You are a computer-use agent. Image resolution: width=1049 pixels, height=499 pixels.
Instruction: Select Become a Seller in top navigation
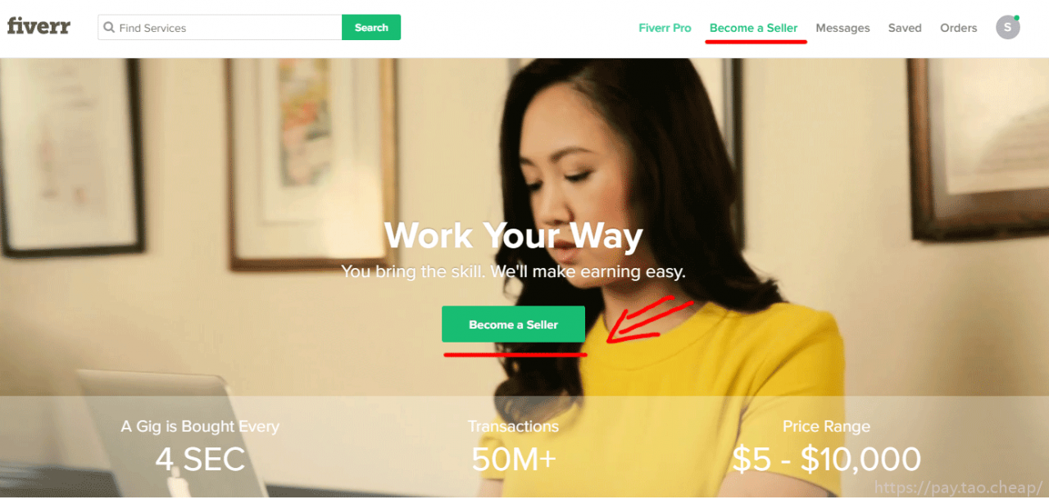pyautogui.click(x=753, y=28)
